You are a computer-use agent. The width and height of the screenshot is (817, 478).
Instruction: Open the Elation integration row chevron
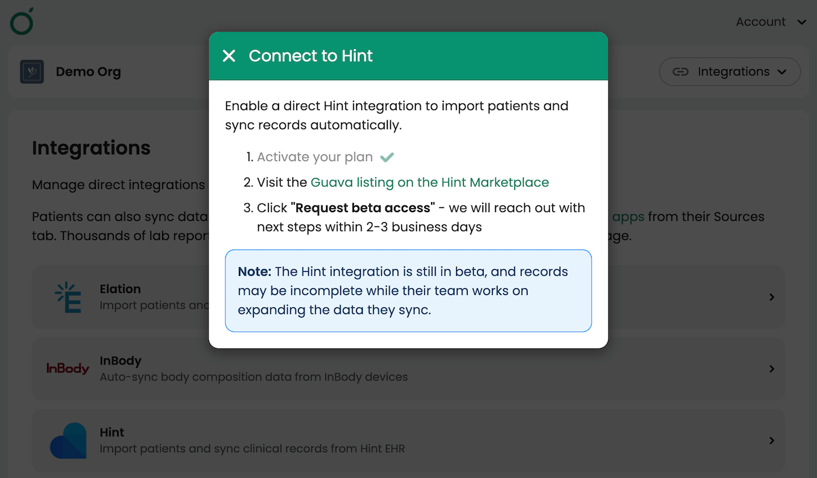771,297
